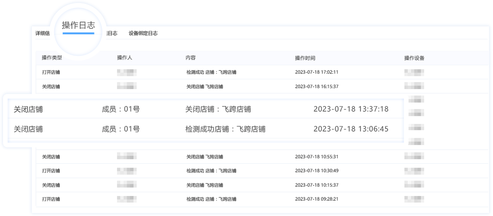This screenshot has height=216, width=493.
Task: Select the 10:30:49 operation time entry
Action: 317,171
